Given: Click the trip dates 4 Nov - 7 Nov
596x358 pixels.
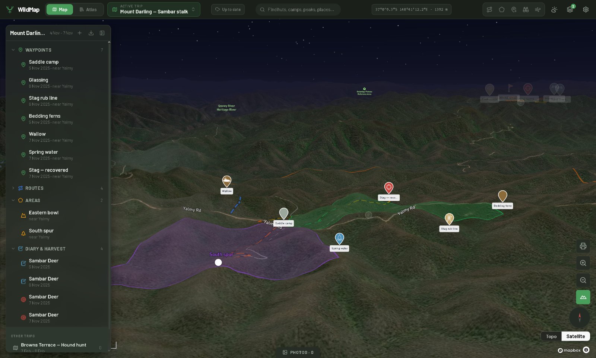Looking at the screenshot, I should pos(61,33).
